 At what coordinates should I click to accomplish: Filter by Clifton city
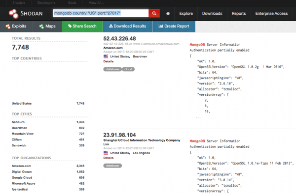tap(17, 139)
